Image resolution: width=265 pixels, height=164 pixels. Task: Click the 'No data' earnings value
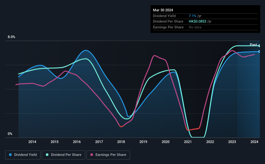pyautogui.click(x=195, y=27)
